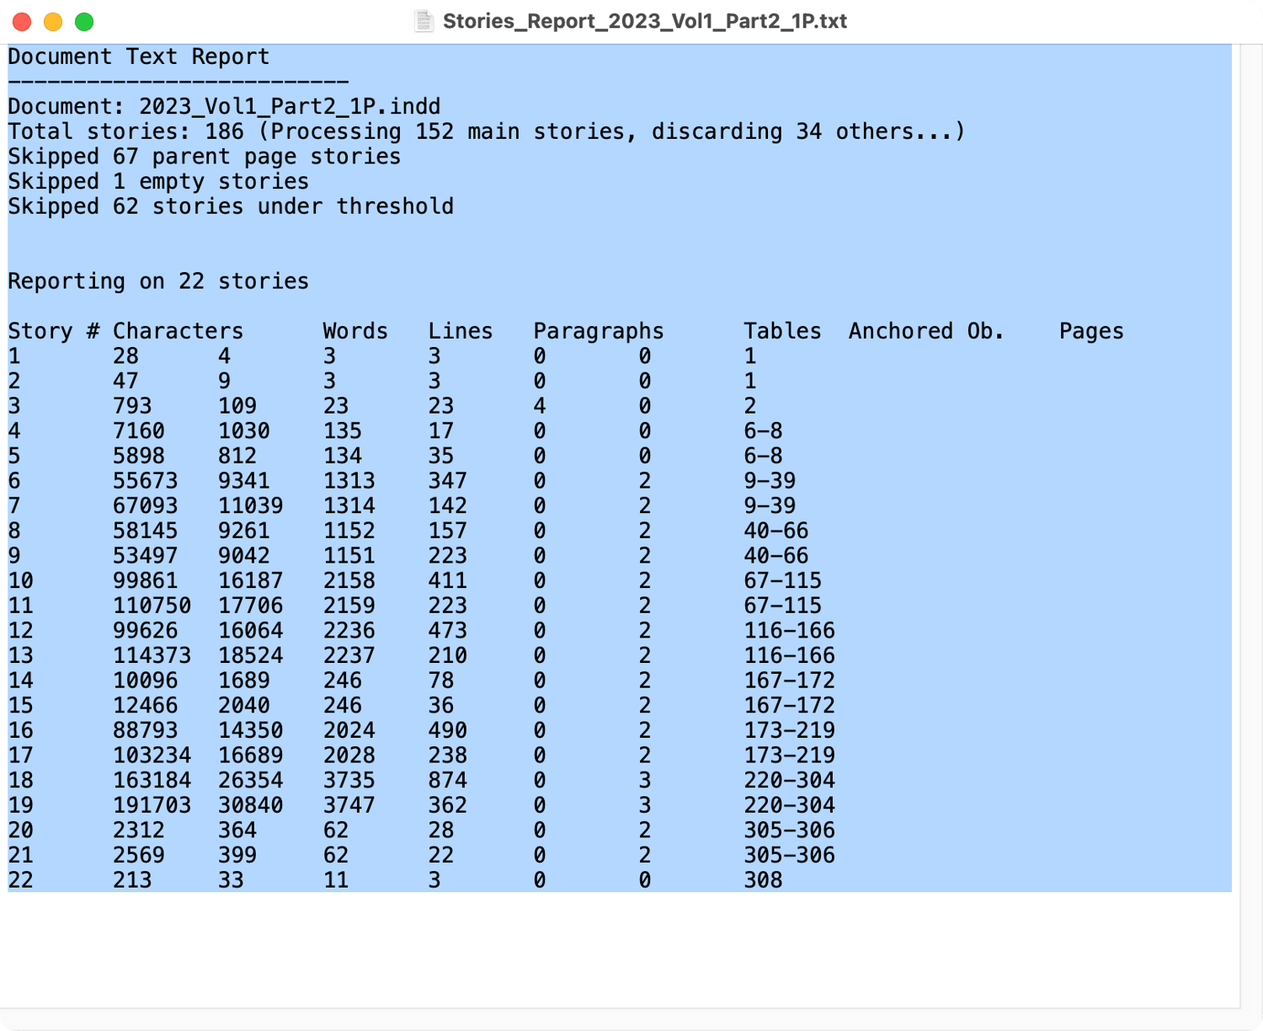The height and width of the screenshot is (1031, 1263).
Task: Click the value "347" in story 6
Action: click(x=447, y=481)
